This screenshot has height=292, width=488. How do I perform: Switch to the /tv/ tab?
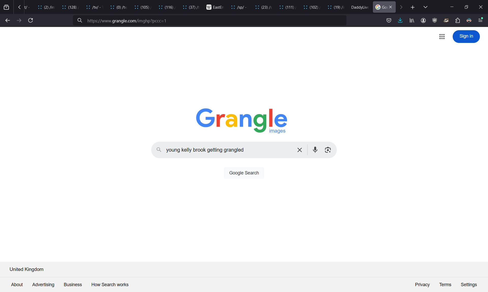(94, 7)
